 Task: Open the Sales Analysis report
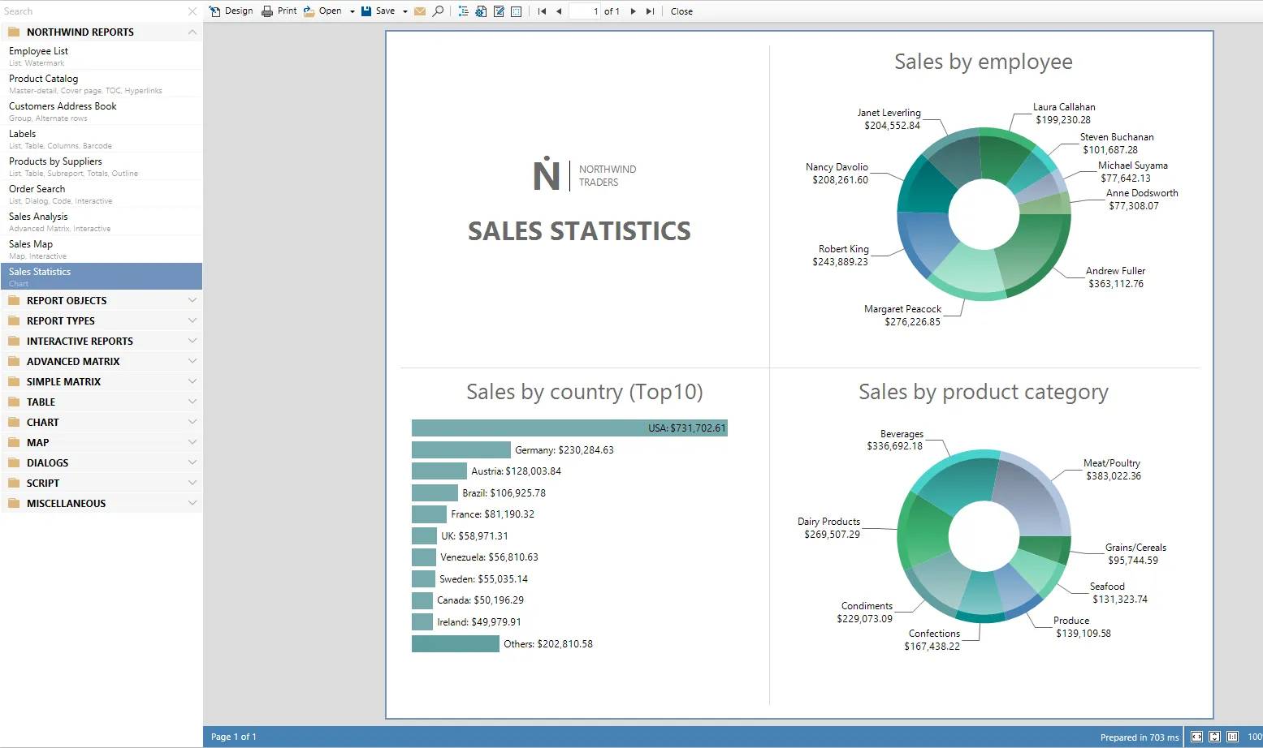[102, 221]
